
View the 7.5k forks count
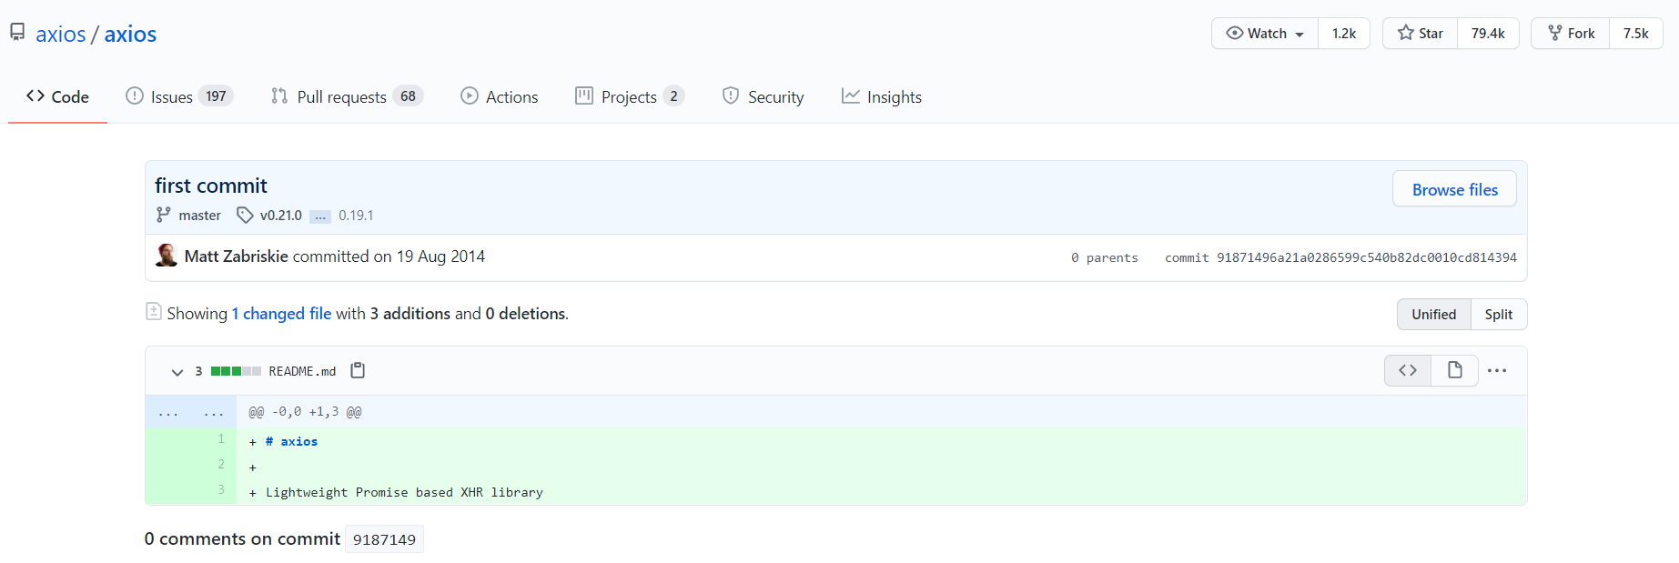1635,34
